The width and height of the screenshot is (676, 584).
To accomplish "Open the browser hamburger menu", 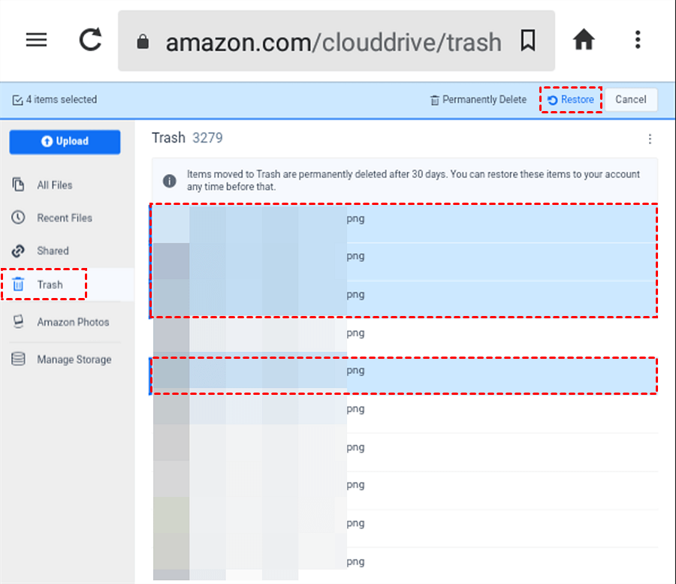I will click(x=37, y=40).
